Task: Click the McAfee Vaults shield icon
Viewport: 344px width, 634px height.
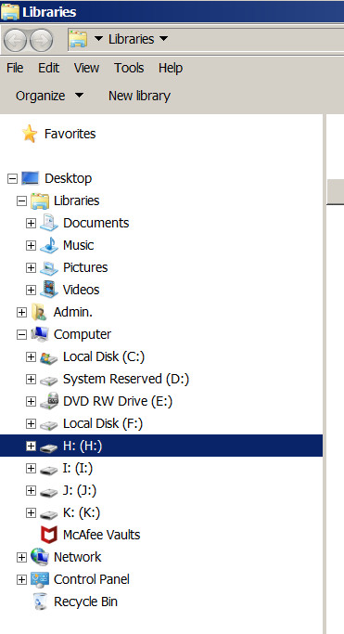Action: point(49,535)
